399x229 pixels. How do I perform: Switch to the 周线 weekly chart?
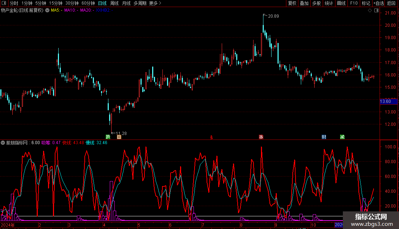[x=114, y=3]
